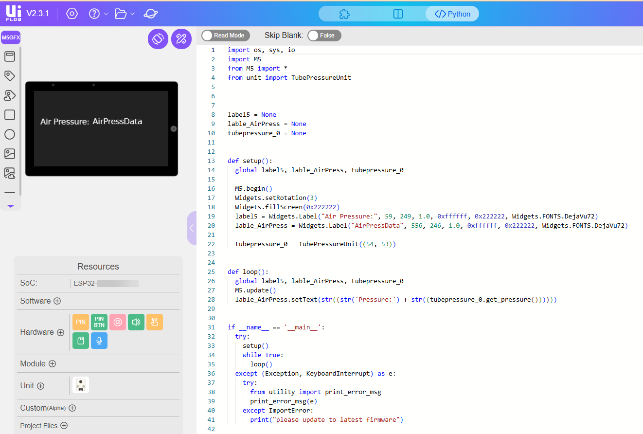Switch to the Python code tab
This screenshot has width=643, height=434.
pyautogui.click(x=452, y=14)
